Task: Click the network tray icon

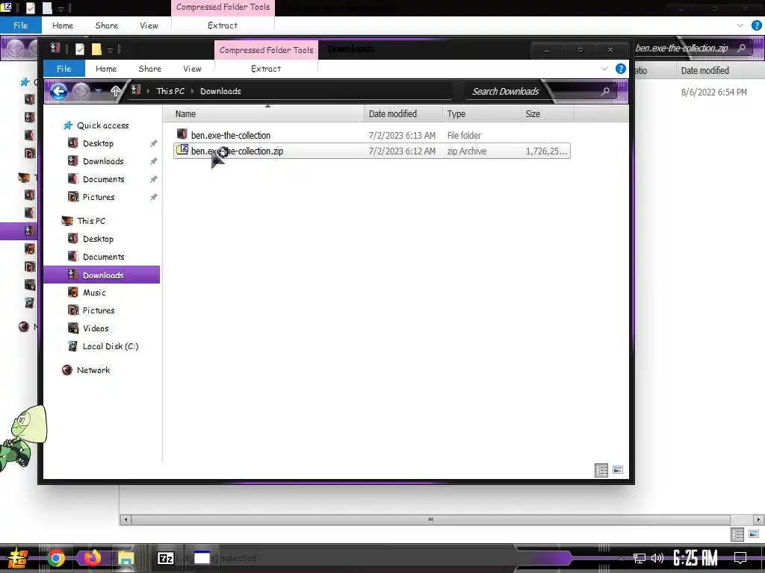Action: [639, 558]
